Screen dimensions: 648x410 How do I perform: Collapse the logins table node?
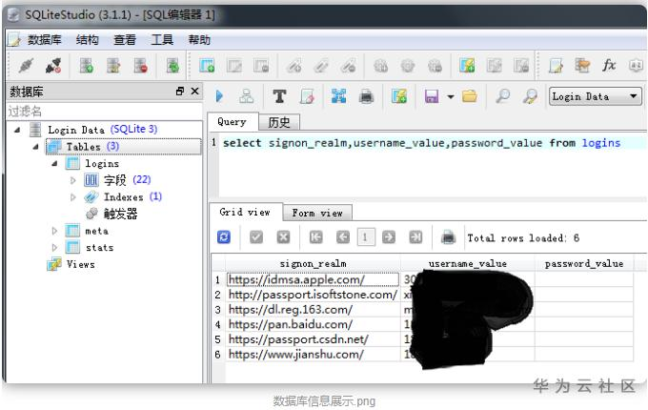coord(54,164)
